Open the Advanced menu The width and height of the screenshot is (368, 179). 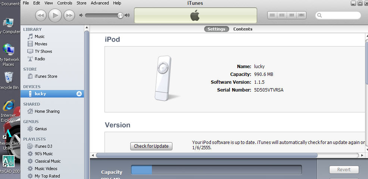100,3
